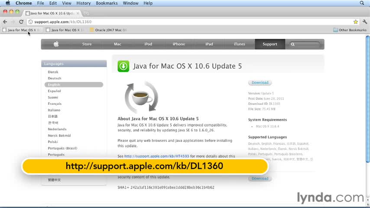
Task: Select Suomi language
Action: click(x=53, y=97)
